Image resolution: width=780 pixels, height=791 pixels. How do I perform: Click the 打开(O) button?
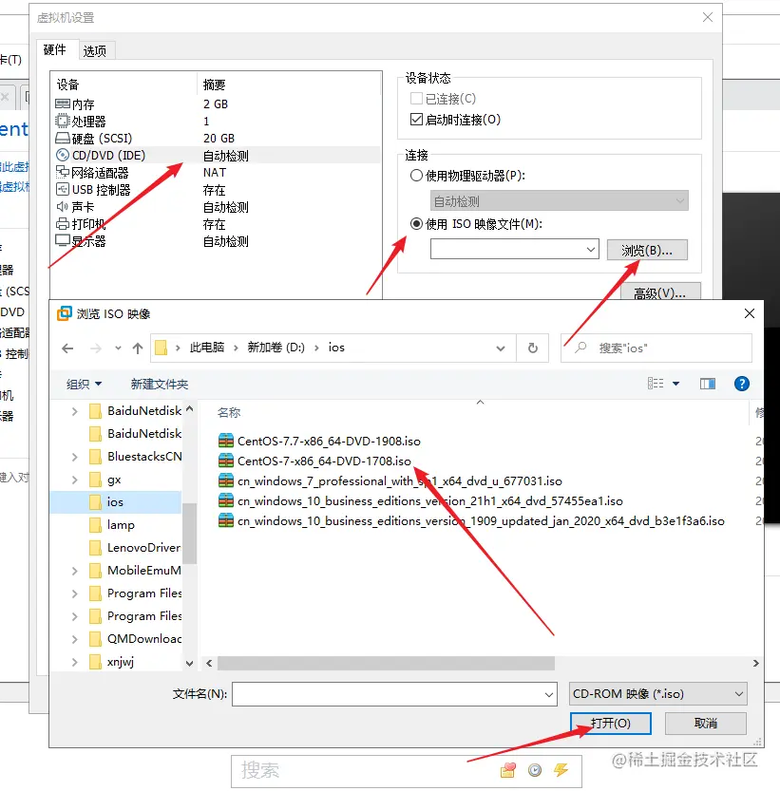610,724
